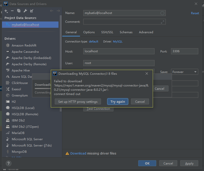Select mybatis@localhost data source
Viewport: 204px width, 171px height.
click(30, 24)
